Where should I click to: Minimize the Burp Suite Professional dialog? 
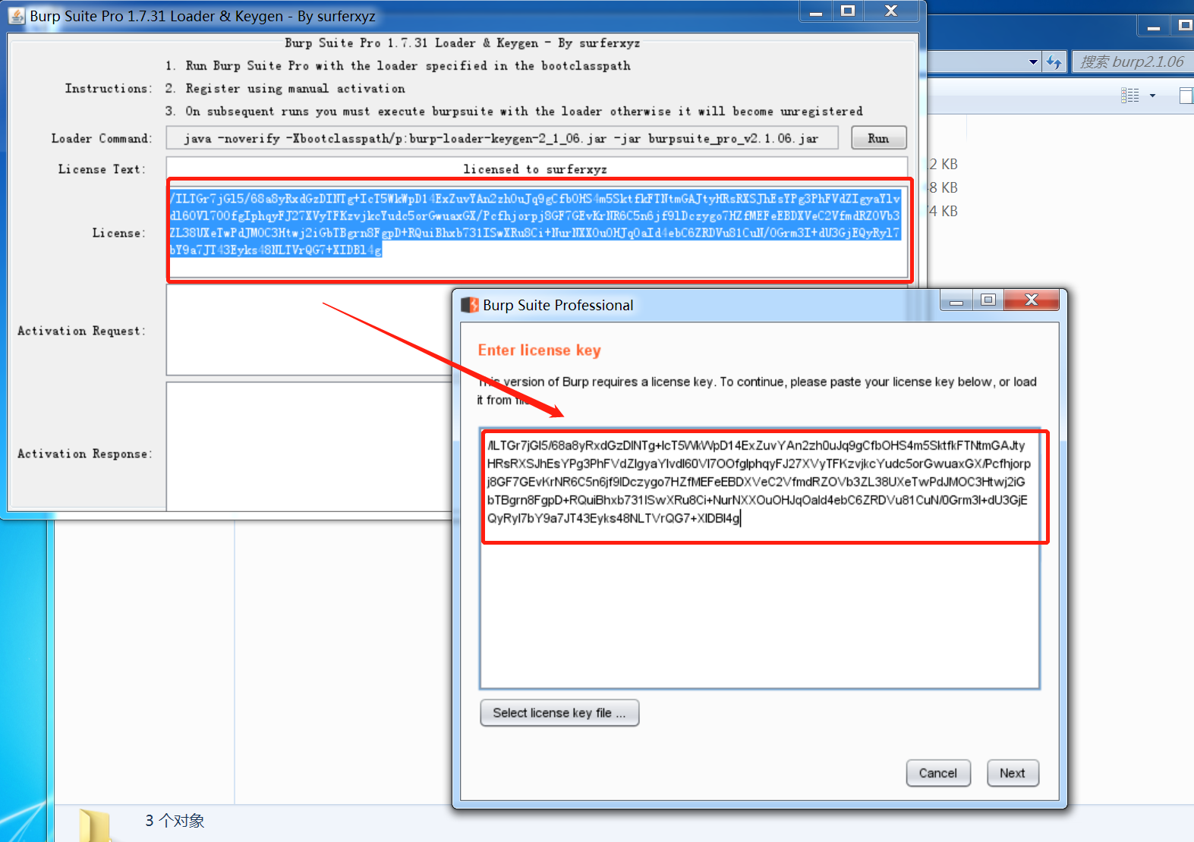tap(956, 300)
